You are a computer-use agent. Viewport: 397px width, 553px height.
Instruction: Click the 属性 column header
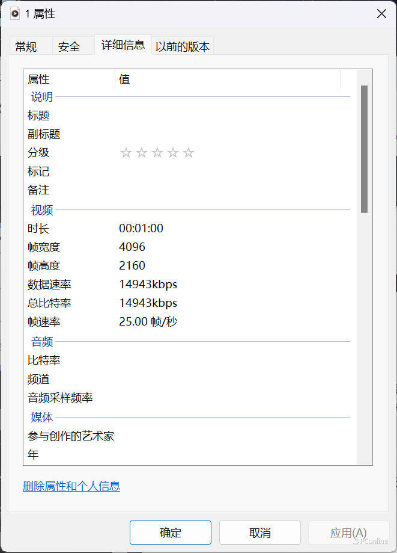(69, 79)
